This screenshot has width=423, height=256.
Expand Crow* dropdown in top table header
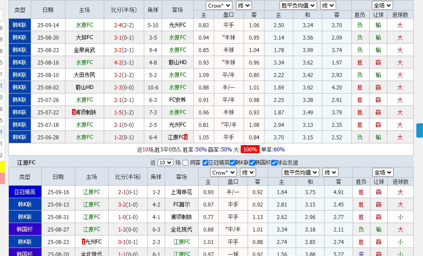(x=219, y=6)
